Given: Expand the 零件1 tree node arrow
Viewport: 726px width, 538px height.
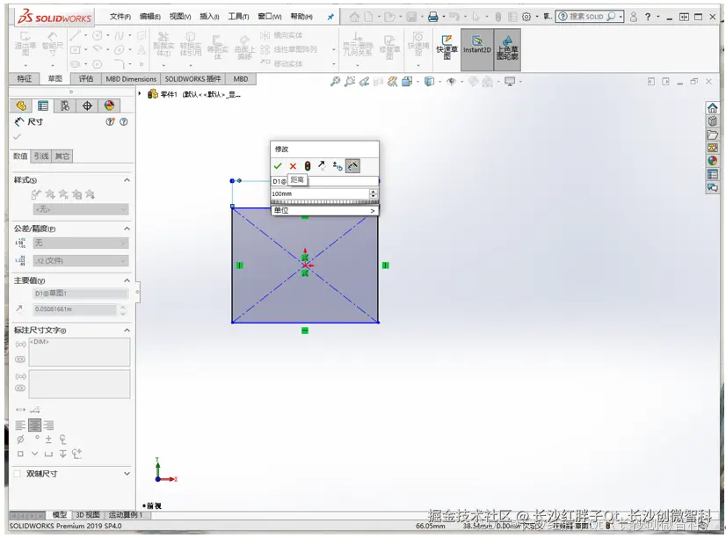Looking at the screenshot, I should point(140,94).
